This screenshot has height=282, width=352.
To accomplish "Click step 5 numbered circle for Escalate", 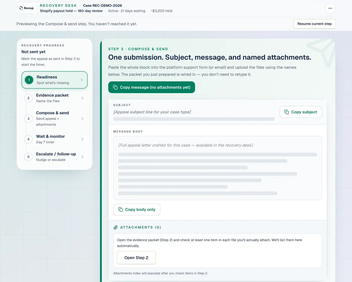I will [28, 157].
